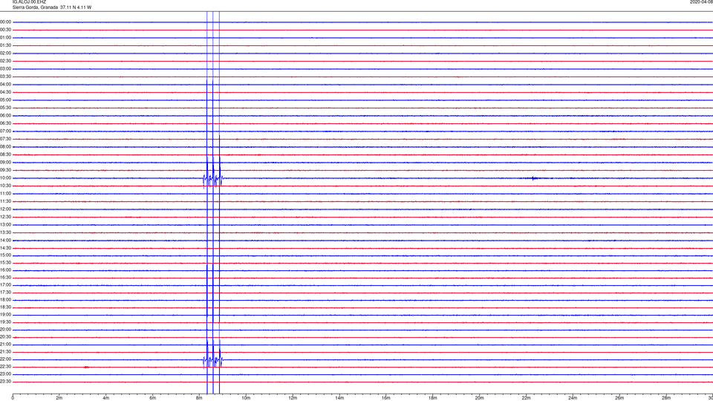Image resolution: width=713 pixels, height=401 pixels.
Task: Select the 07:30 time label
Action: point(5,139)
